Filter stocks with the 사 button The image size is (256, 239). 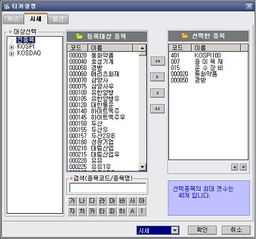[x=132, y=201]
